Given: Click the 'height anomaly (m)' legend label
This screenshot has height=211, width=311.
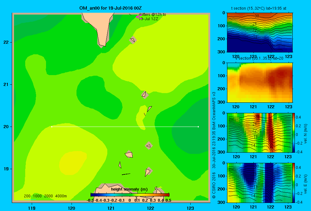Looking at the screenshot, I should pyautogui.click(x=129, y=189).
